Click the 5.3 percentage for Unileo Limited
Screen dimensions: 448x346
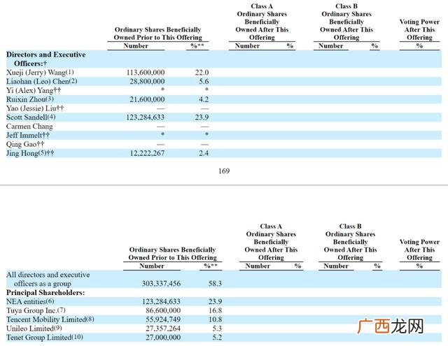click(217, 329)
